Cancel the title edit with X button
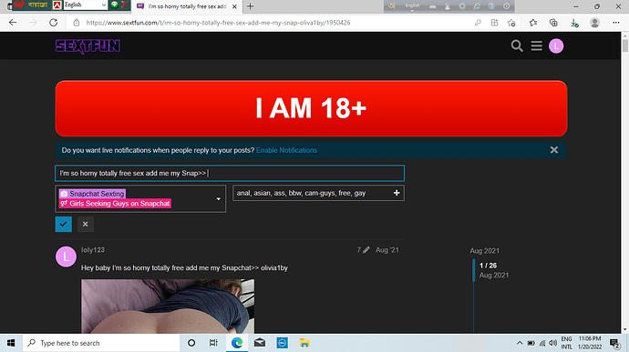Image resolution: width=629 pixels, height=352 pixels. pyautogui.click(x=86, y=225)
